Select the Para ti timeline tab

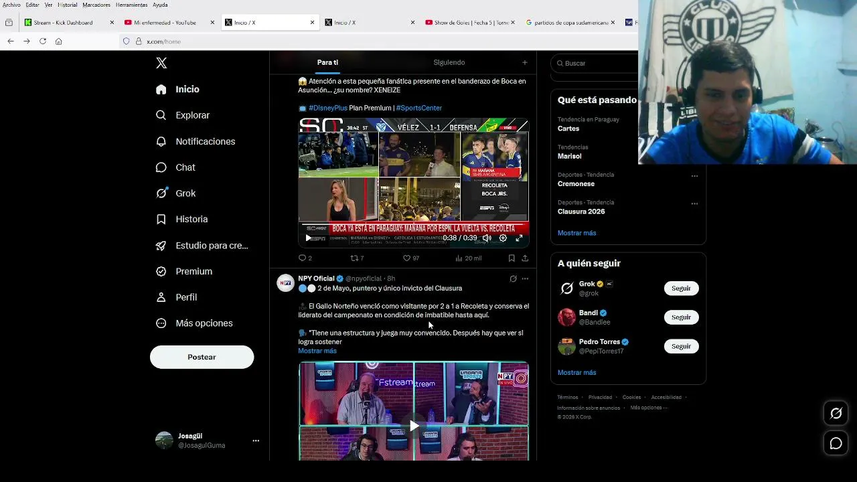(327, 62)
